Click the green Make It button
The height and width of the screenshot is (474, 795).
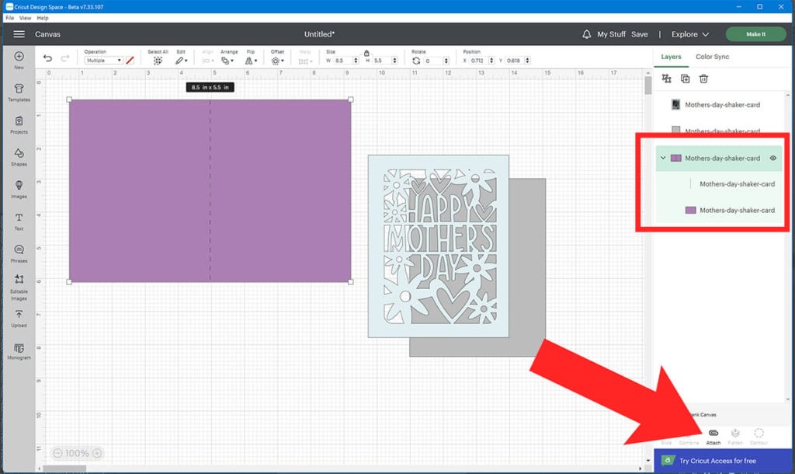(x=755, y=34)
